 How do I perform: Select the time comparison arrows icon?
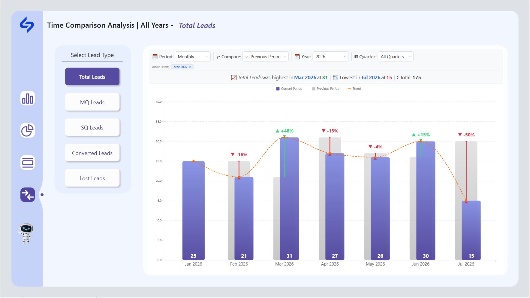point(28,195)
